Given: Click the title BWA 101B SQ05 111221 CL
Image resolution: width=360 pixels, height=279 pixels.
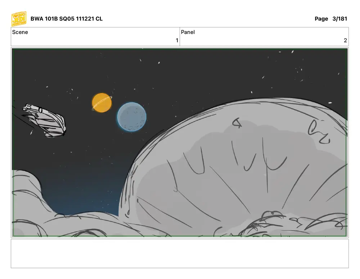Looking at the screenshot, I should coord(66,19).
